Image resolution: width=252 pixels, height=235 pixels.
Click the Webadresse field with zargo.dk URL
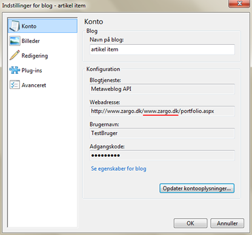click(x=162, y=111)
